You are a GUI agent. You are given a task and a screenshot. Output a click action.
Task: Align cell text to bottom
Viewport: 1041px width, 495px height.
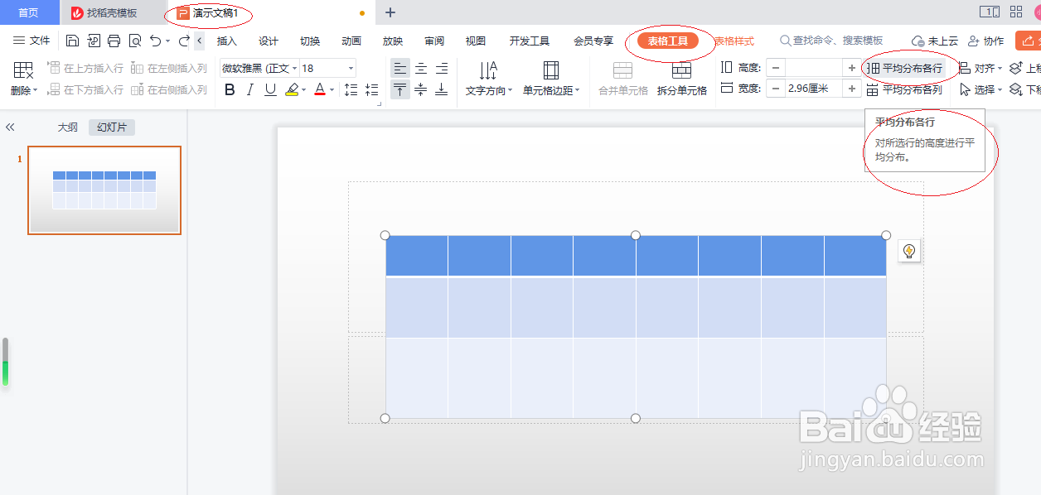pos(442,89)
